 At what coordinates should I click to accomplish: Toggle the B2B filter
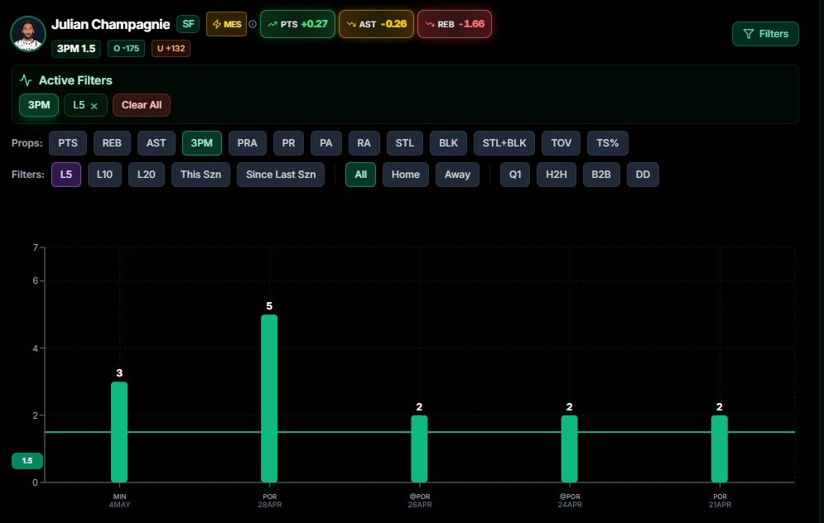601,175
